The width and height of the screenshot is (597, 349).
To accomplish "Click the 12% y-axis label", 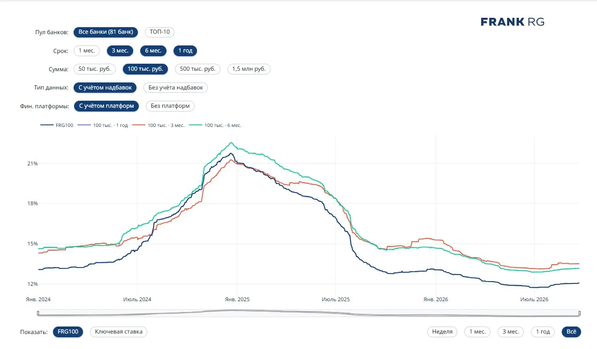I will tap(32, 284).
